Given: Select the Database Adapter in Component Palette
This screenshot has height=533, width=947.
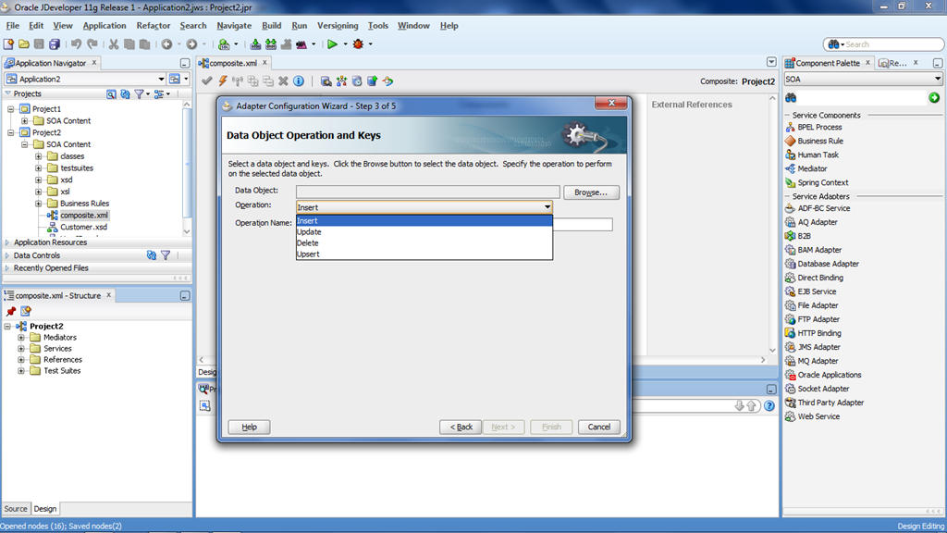Looking at the screenshot, I should coord(828,264).
